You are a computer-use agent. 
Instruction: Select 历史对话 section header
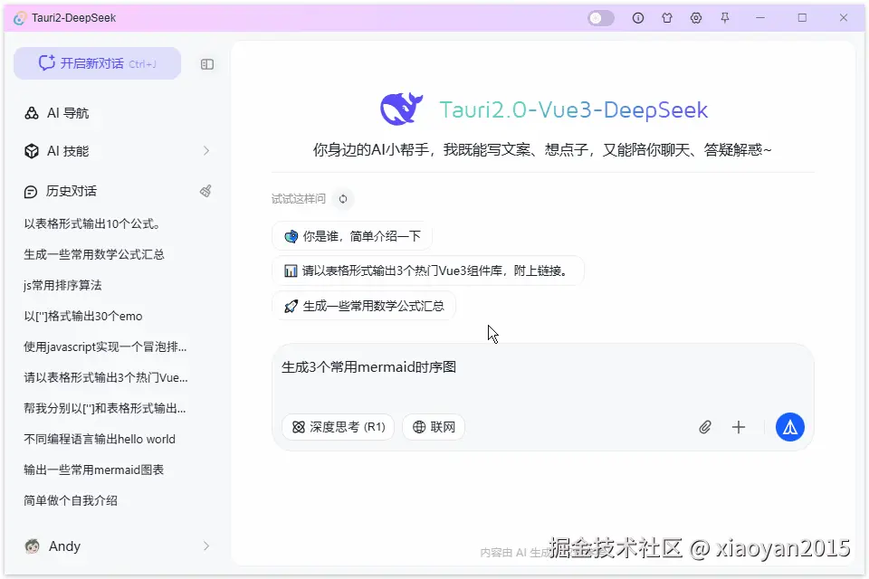click(x=71, y=191)
